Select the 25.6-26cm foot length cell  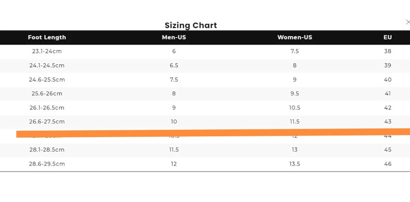coord(47,94)
